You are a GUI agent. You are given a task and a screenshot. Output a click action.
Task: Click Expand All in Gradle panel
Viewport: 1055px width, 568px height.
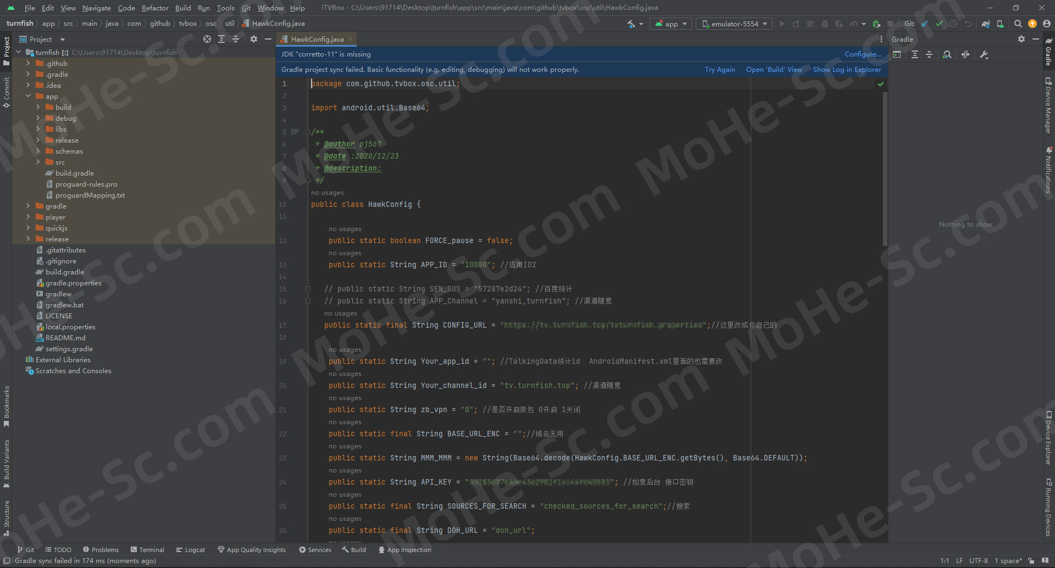(x=915, y=54)
